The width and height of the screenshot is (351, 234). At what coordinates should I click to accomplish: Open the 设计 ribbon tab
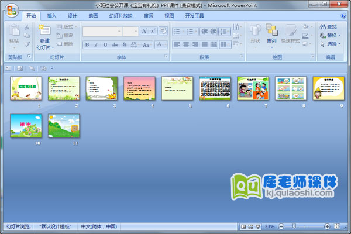coord(73,16)
